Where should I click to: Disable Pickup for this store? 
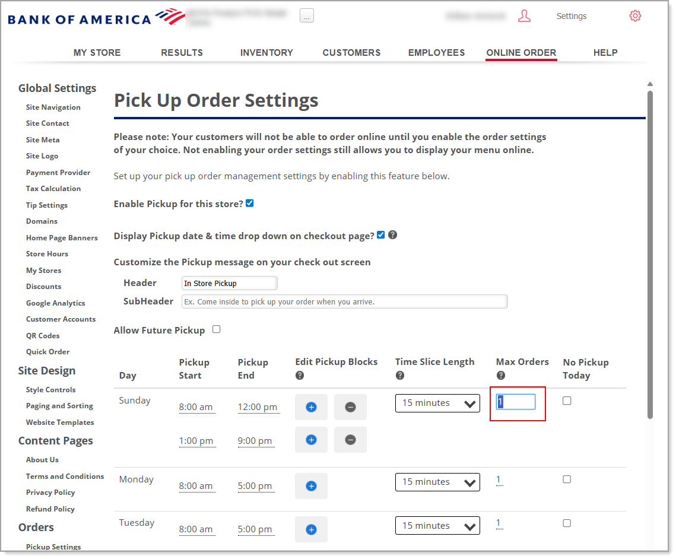click(249, 202)
